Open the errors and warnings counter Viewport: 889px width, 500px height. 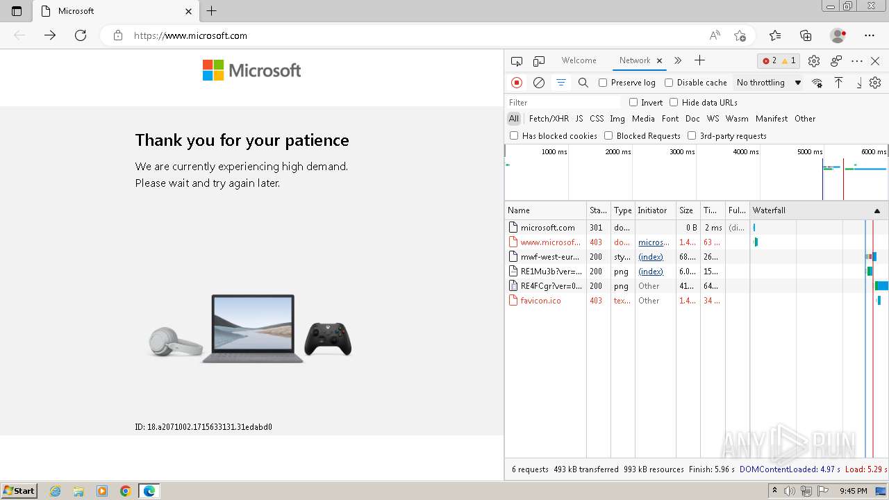(x=779, y=60)
